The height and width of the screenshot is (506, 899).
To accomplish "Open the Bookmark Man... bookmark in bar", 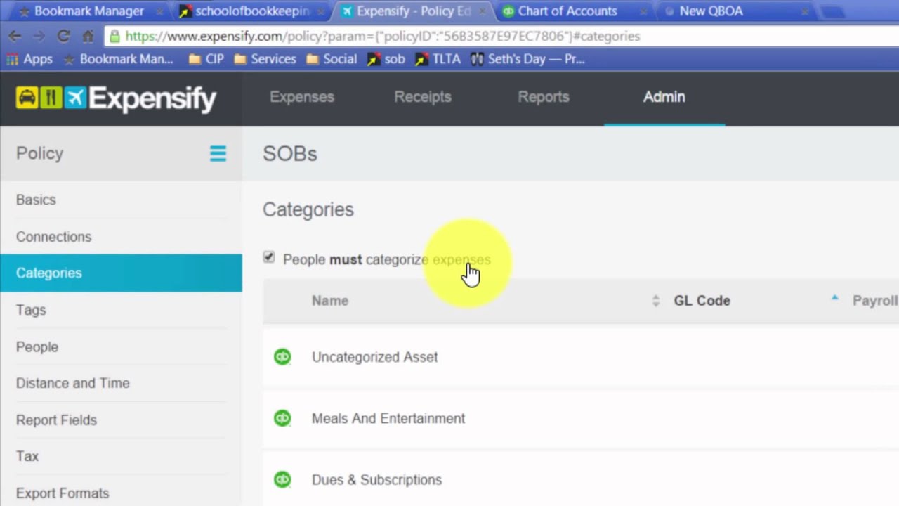I will (x=118, y=59).
